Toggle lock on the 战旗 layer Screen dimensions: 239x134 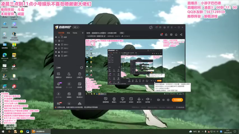point(59,37)
